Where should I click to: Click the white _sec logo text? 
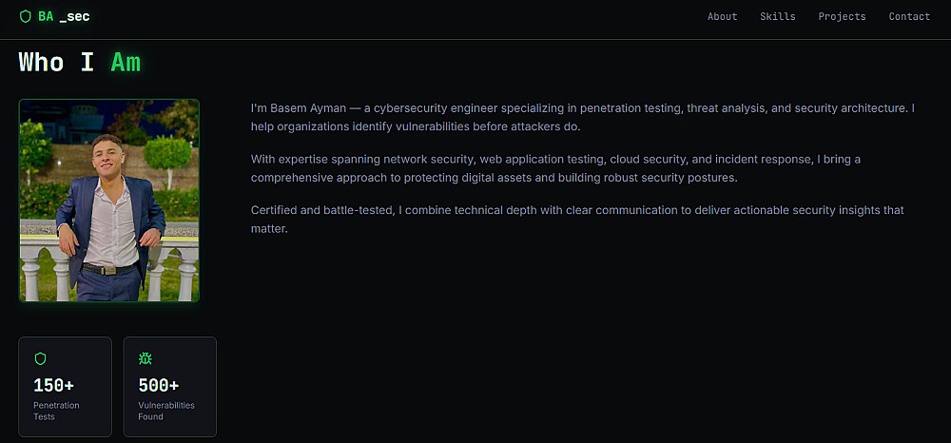[75, 16]
